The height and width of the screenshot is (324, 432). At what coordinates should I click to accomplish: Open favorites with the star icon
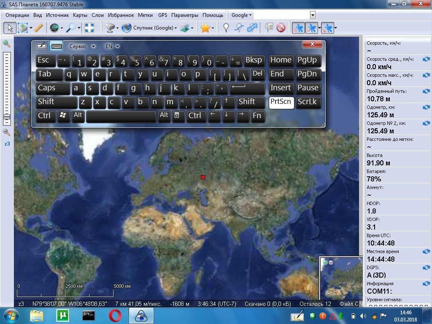point(205,28)
